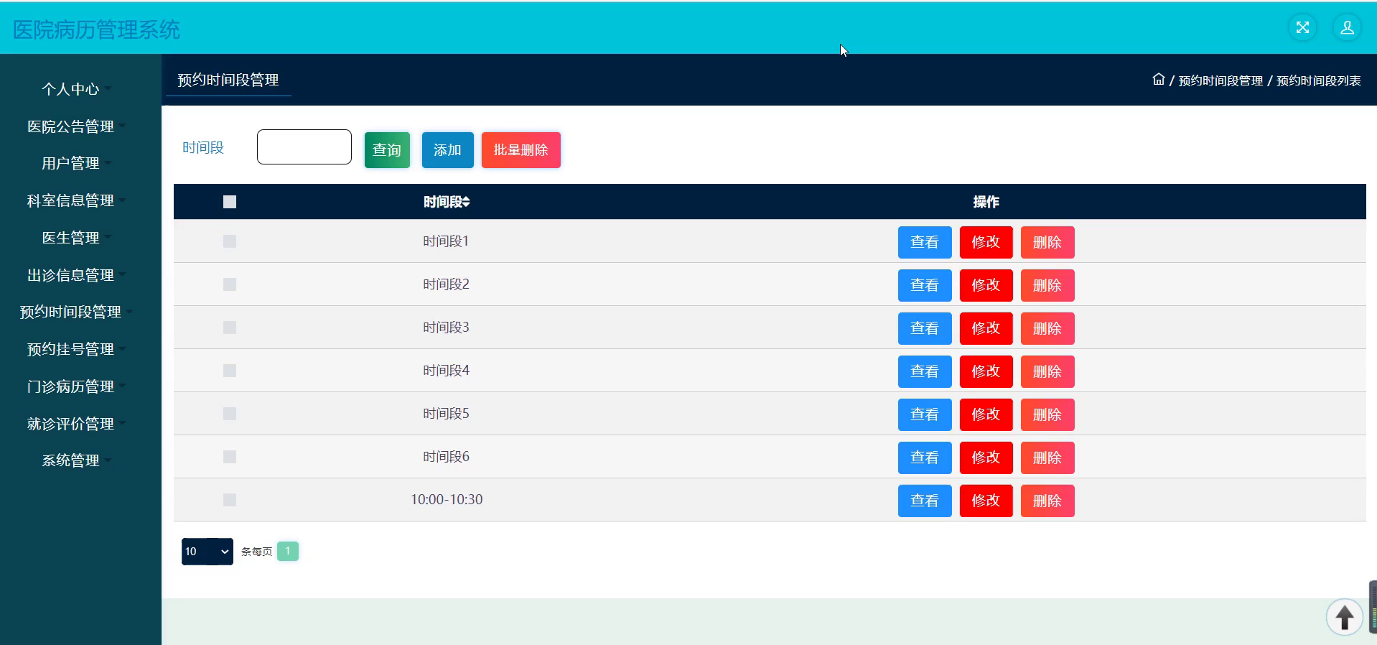Click the scroll-to-top arrow button
1377x645 pixels.
1344,617
